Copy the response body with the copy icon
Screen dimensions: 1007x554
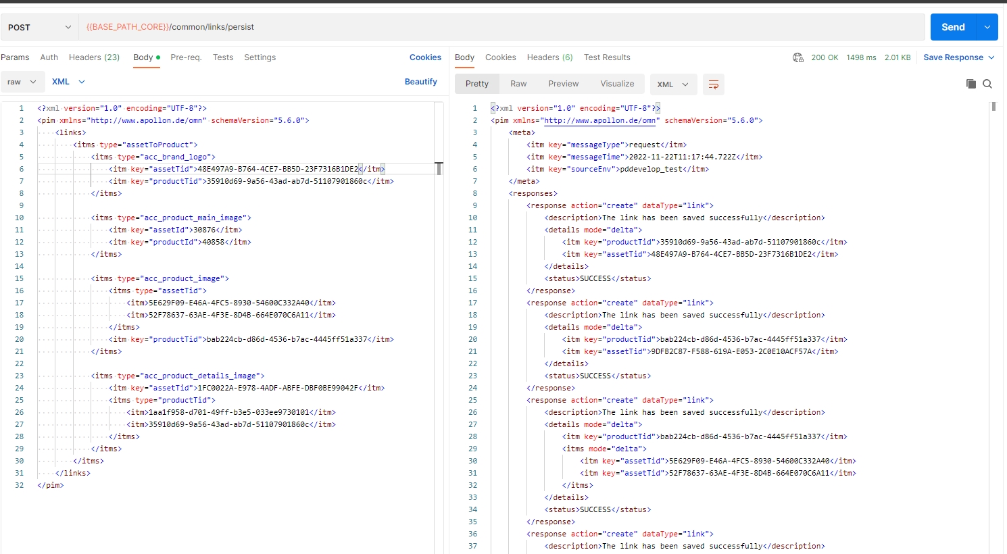(x=971, y=84)
